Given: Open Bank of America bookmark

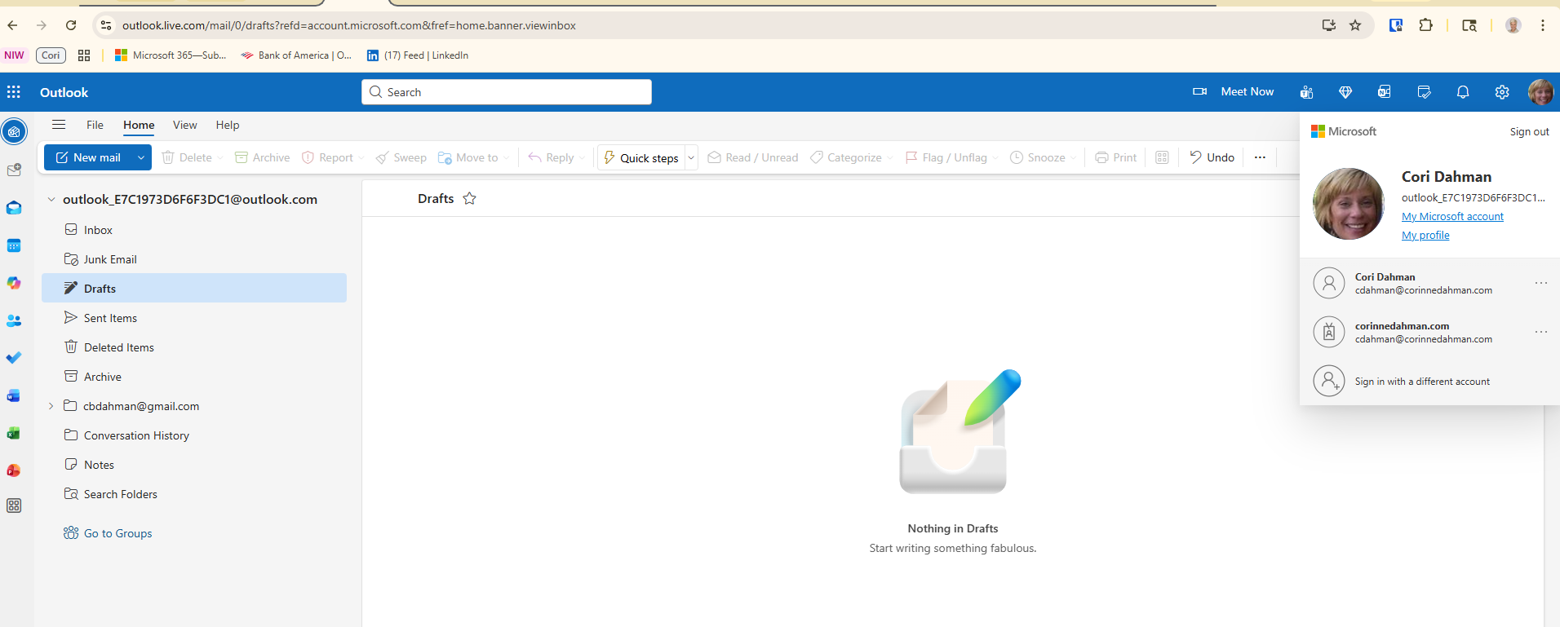Looking at the screenshot, I should point(296,55).
